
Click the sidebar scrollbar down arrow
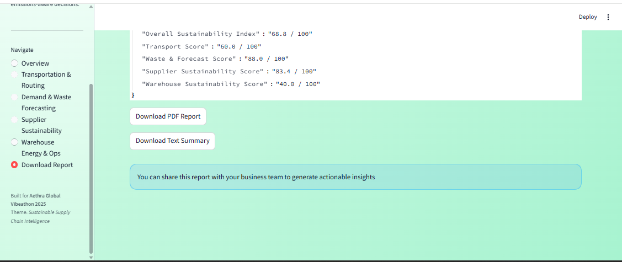(91, 257)
